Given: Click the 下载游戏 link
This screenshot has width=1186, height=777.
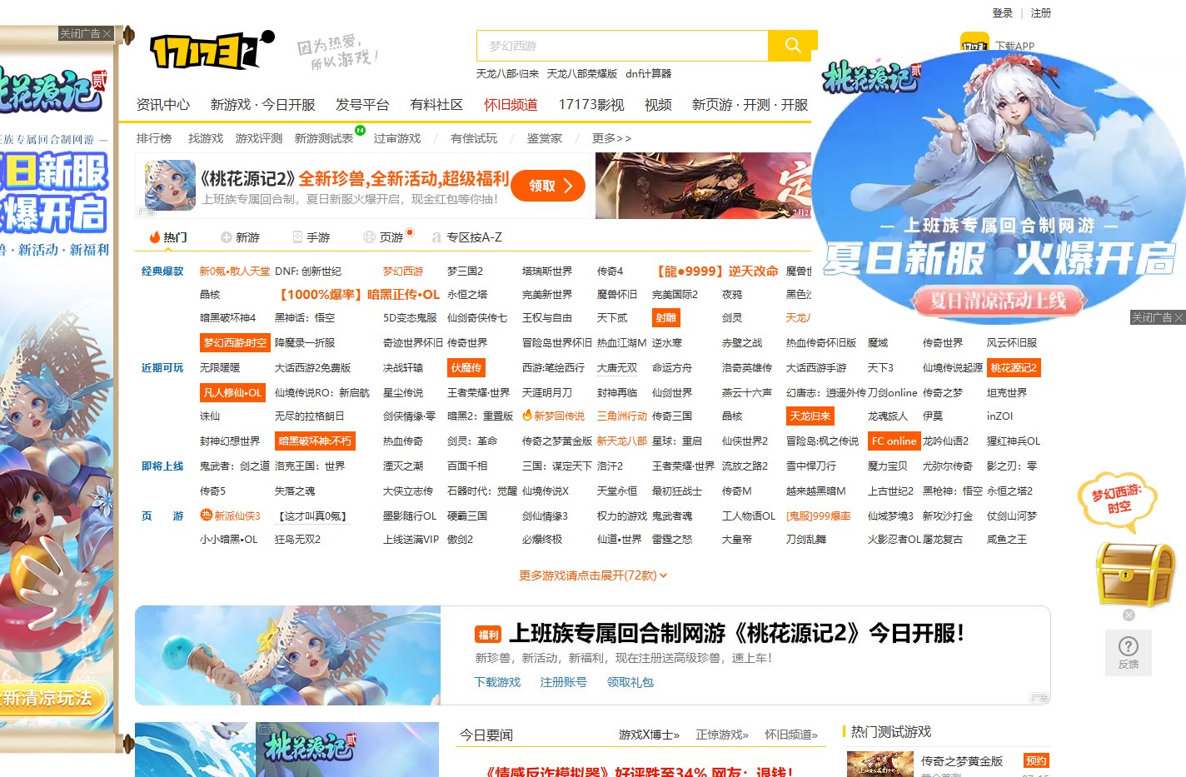Looking at the screenshot, I should pyautogui.click(x=497, y=682).
